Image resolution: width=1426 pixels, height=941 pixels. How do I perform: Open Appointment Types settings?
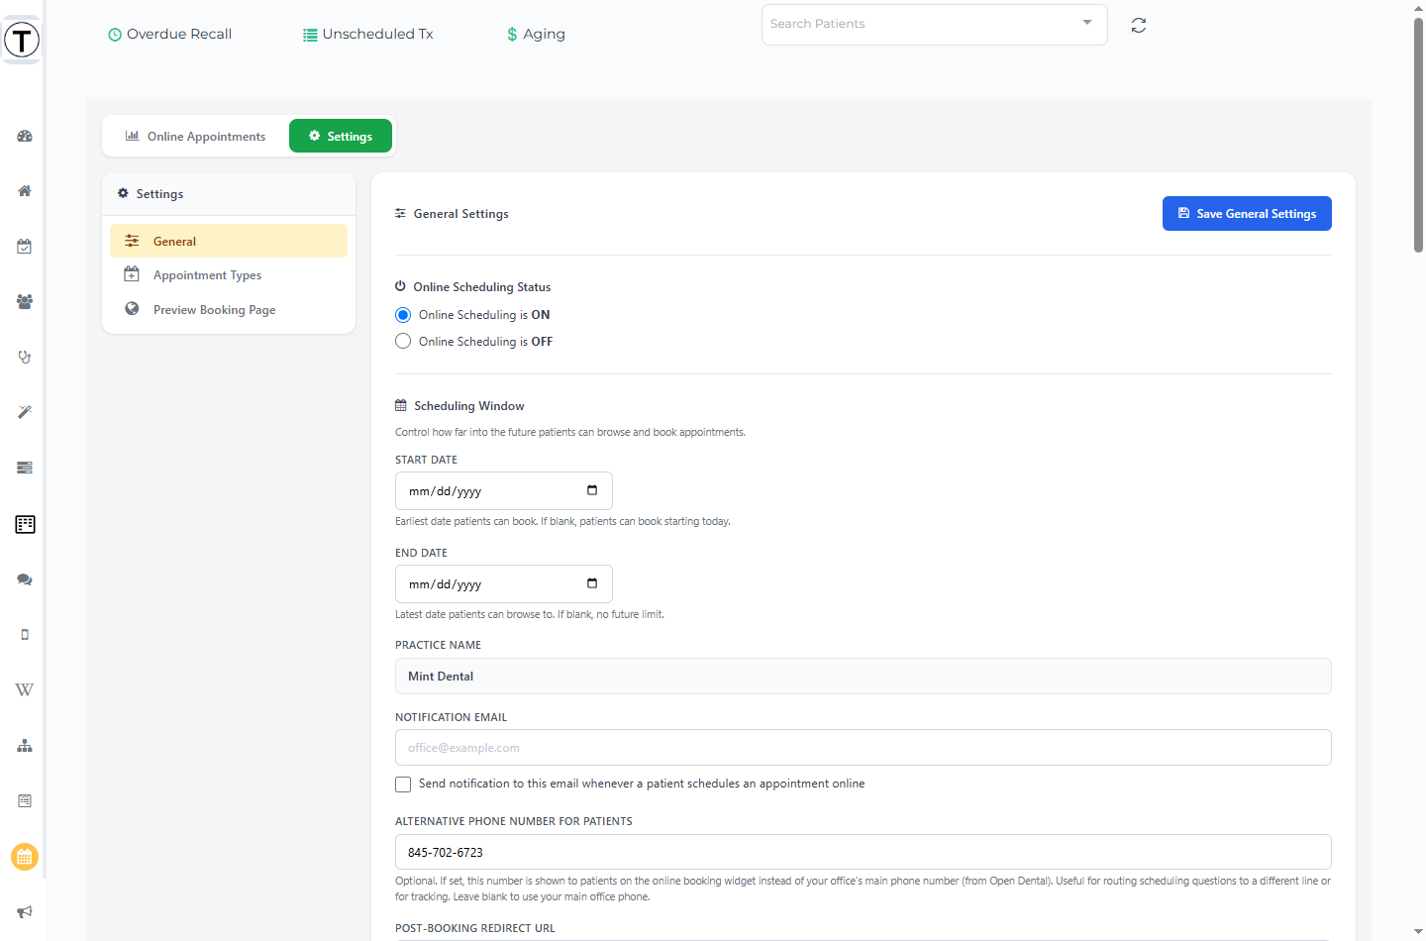tap(229, 275)
